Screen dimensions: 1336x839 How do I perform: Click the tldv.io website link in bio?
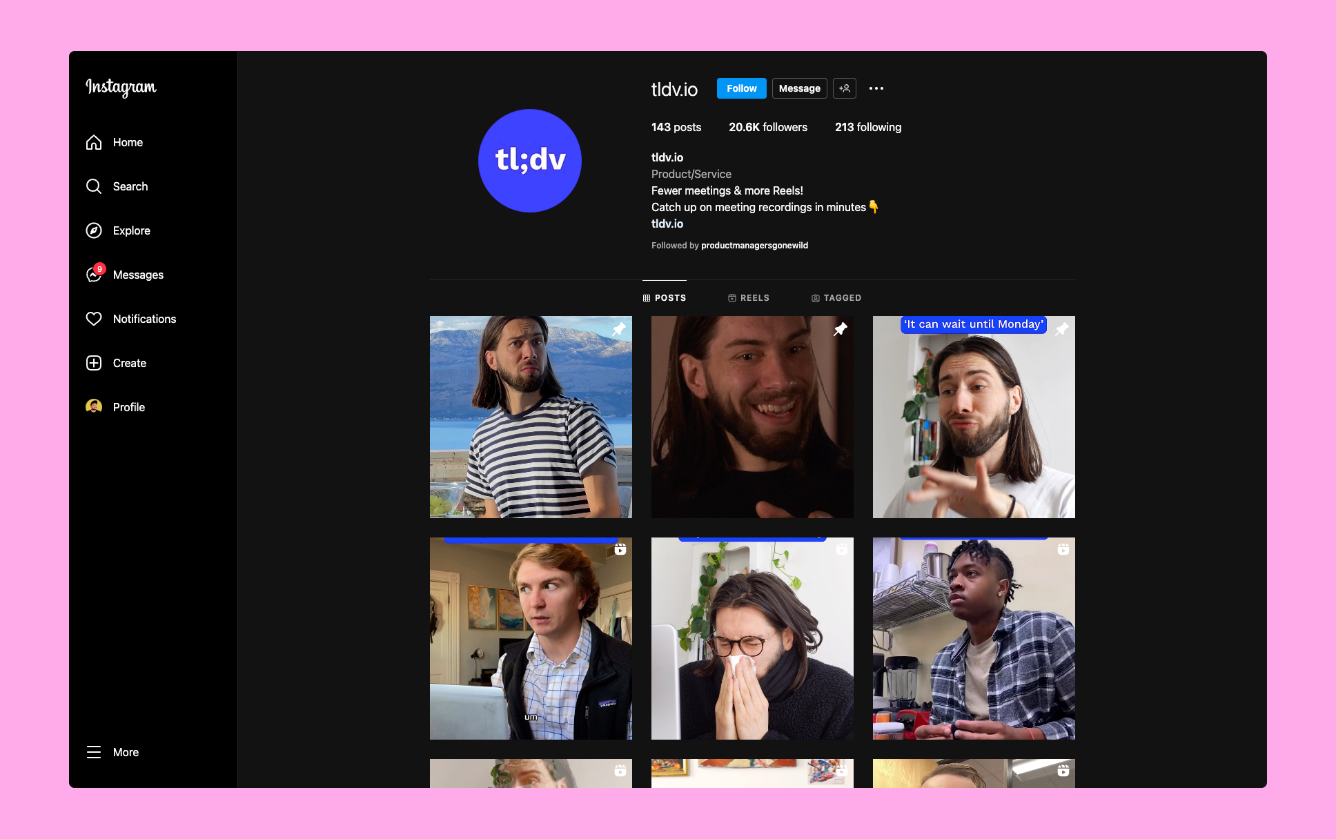(667, 222)
